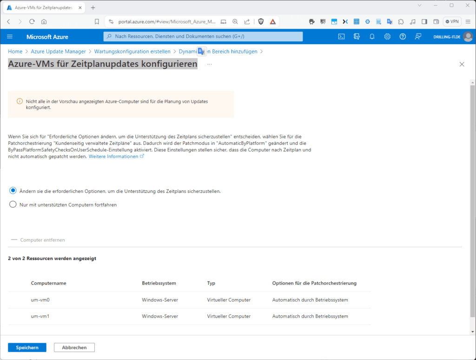Open the tab search chevron in the title bar

(x=420, y=5)
